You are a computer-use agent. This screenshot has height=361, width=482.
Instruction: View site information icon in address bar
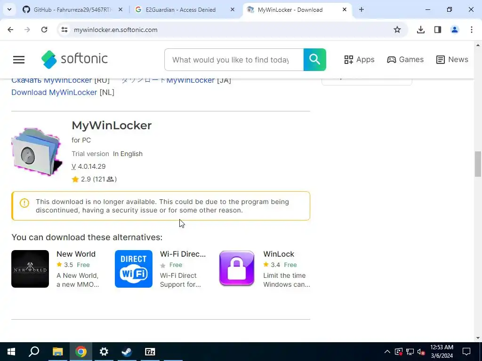click(64, 30)
